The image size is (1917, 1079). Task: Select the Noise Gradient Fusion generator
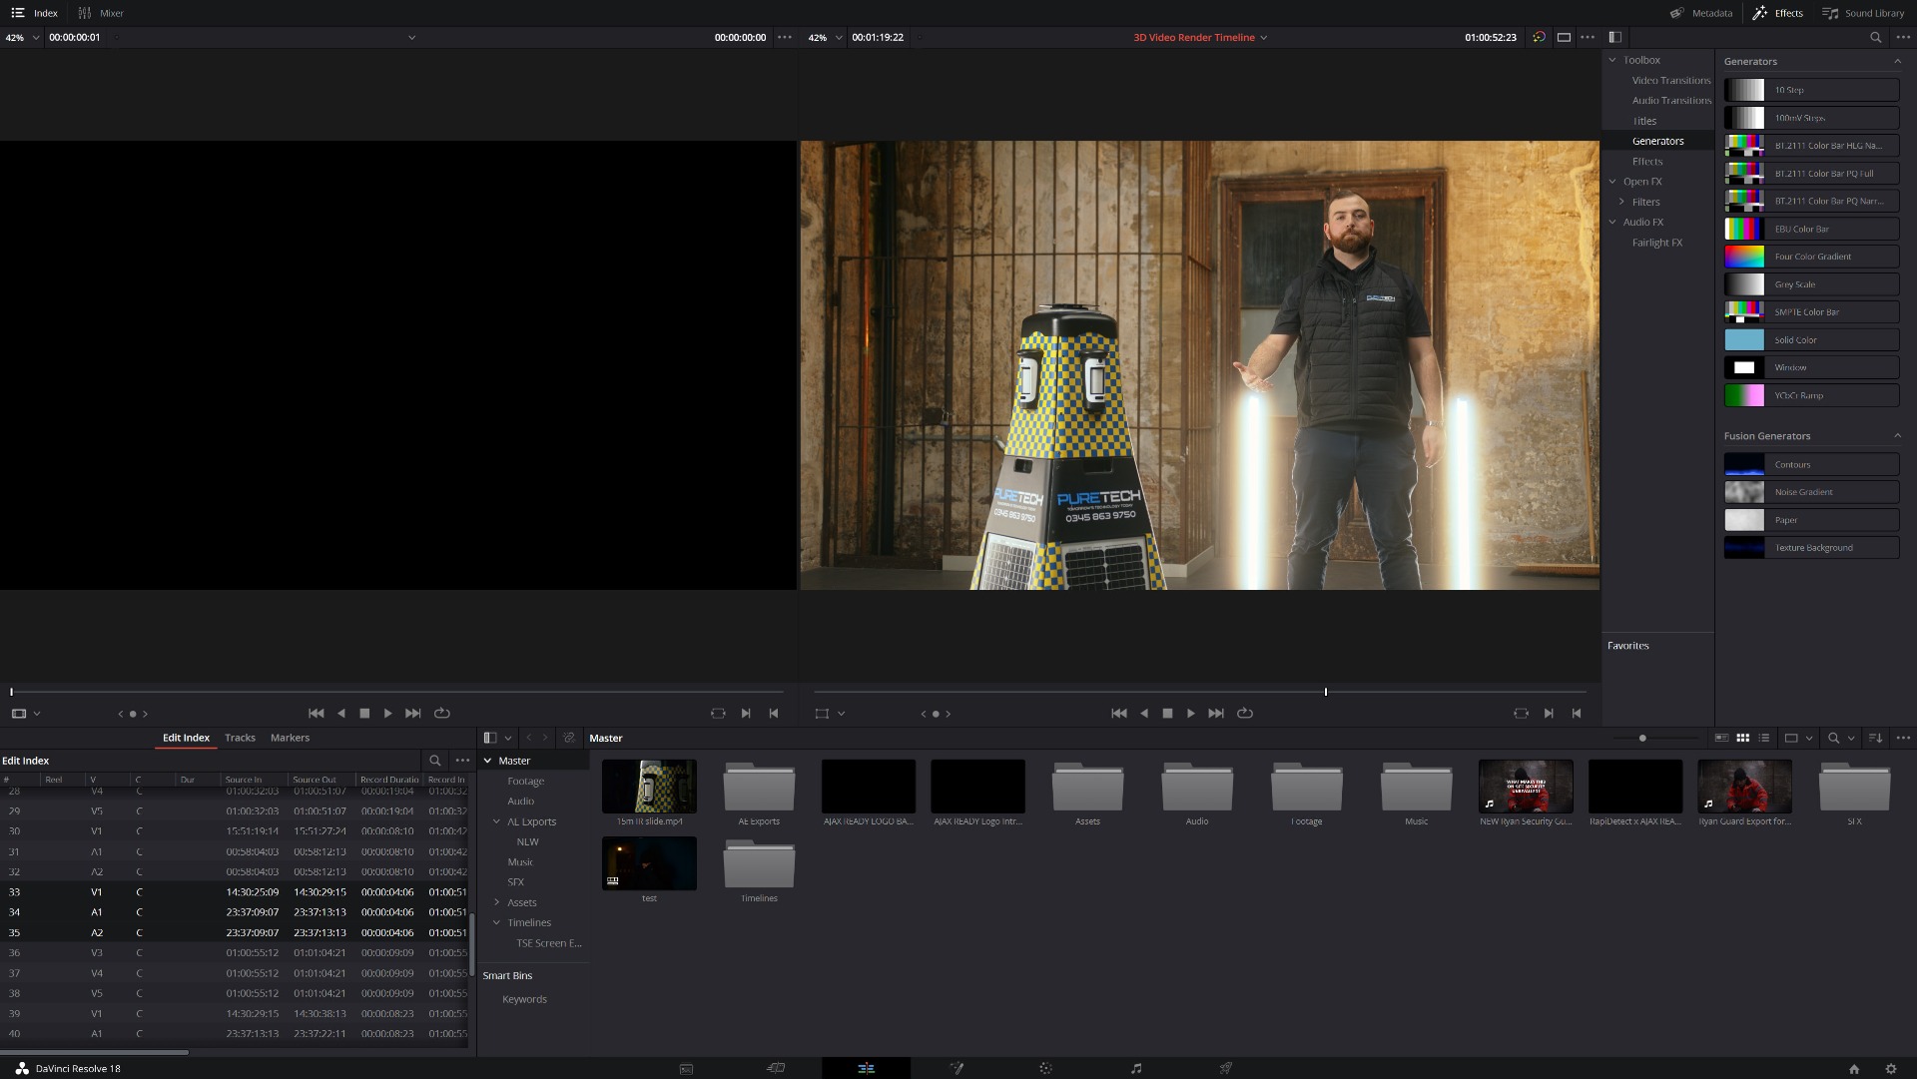pos(1811,492)
